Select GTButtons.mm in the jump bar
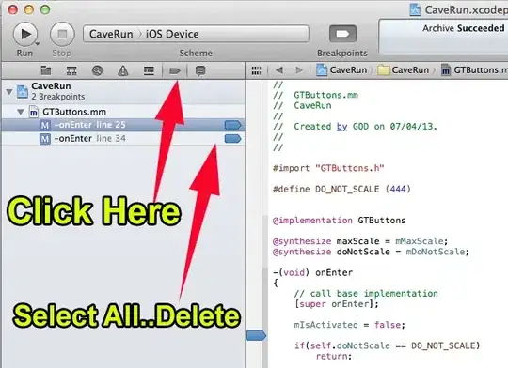 point(474,69)
